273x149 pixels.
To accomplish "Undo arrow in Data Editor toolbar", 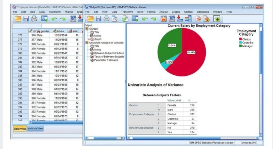I will tap(54, 19).
